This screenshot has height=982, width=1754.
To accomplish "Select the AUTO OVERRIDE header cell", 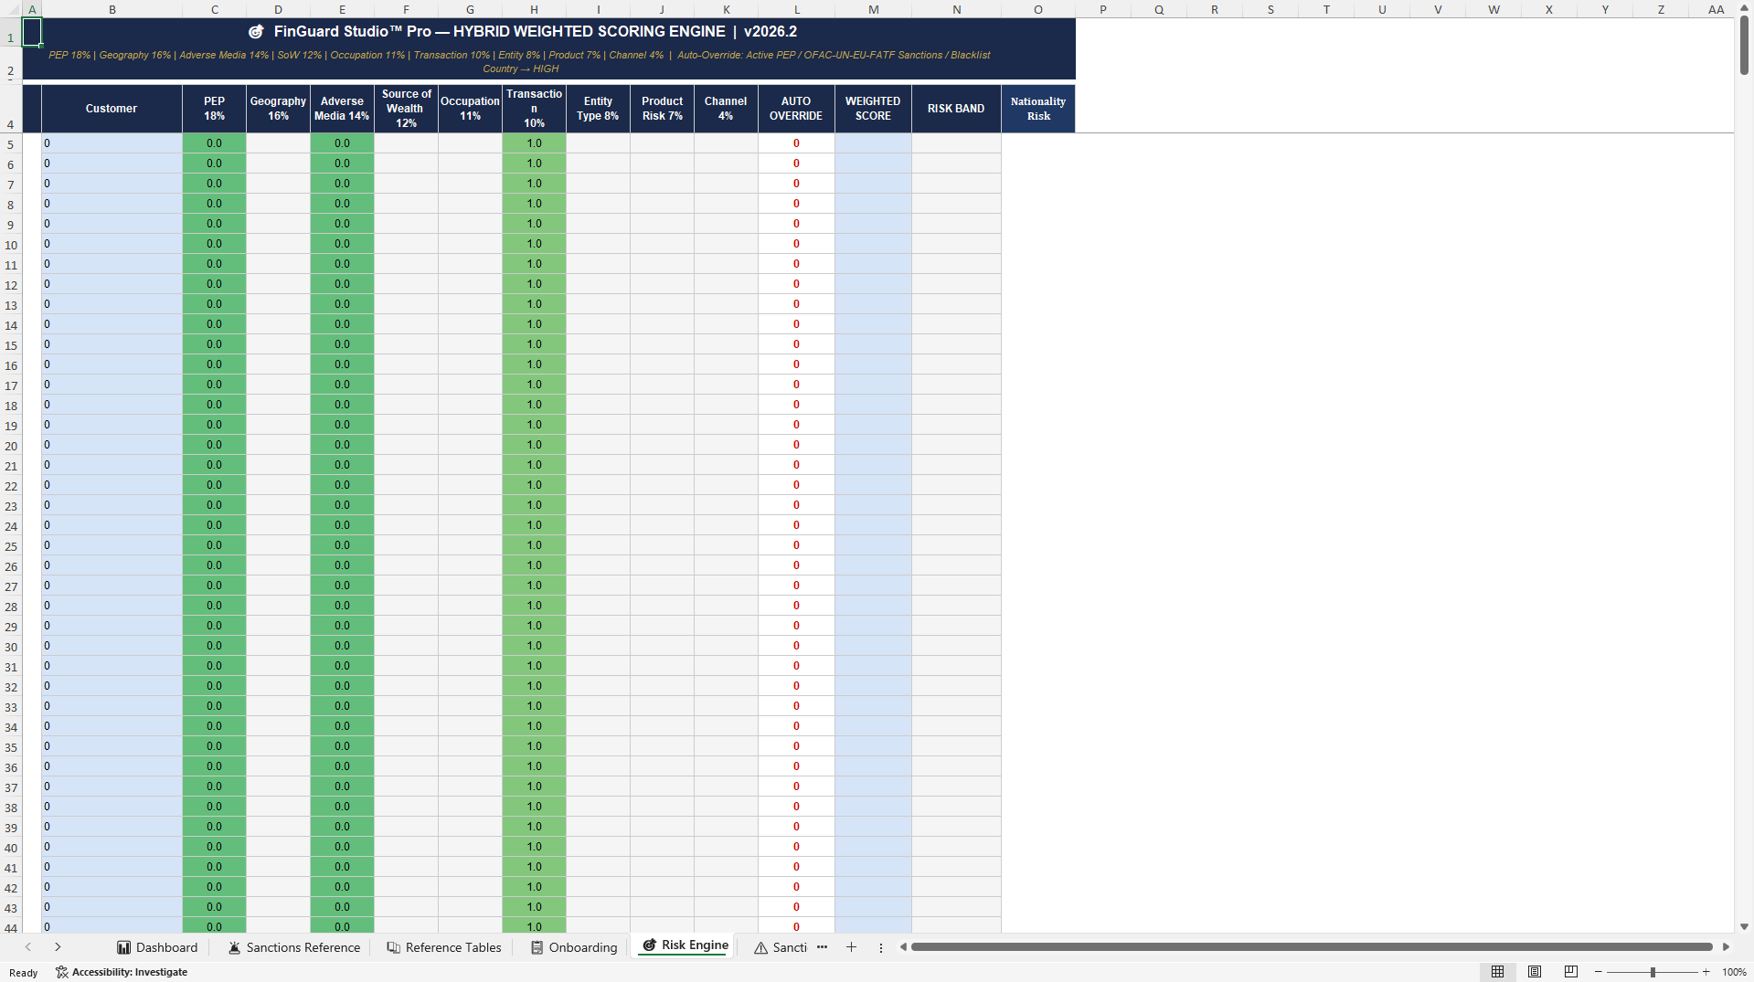I will [x=796, y=109].
